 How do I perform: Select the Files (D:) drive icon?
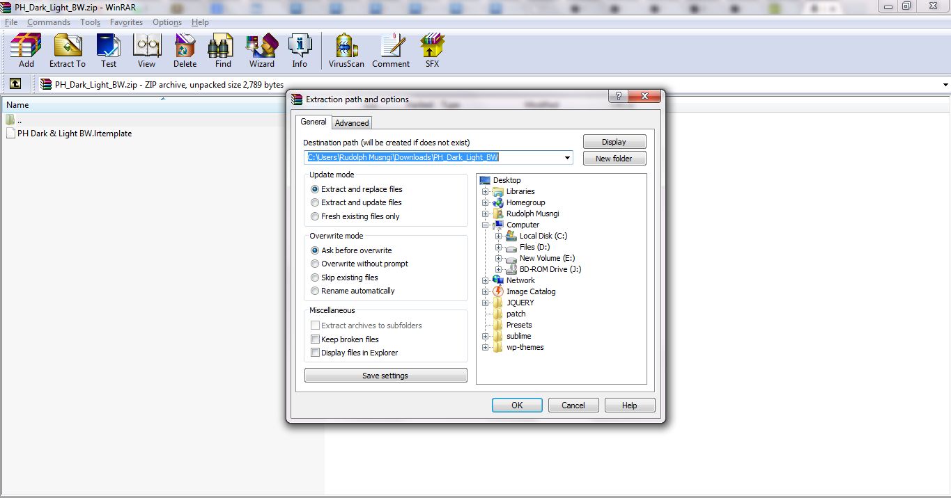(x=511, y=247)
